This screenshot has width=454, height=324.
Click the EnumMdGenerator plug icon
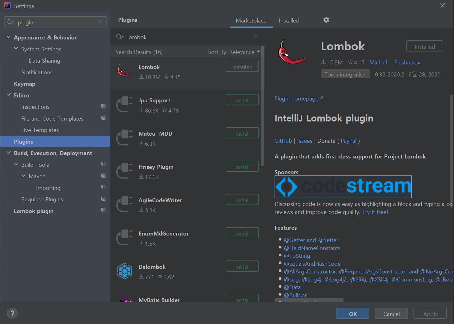point(125,237)
